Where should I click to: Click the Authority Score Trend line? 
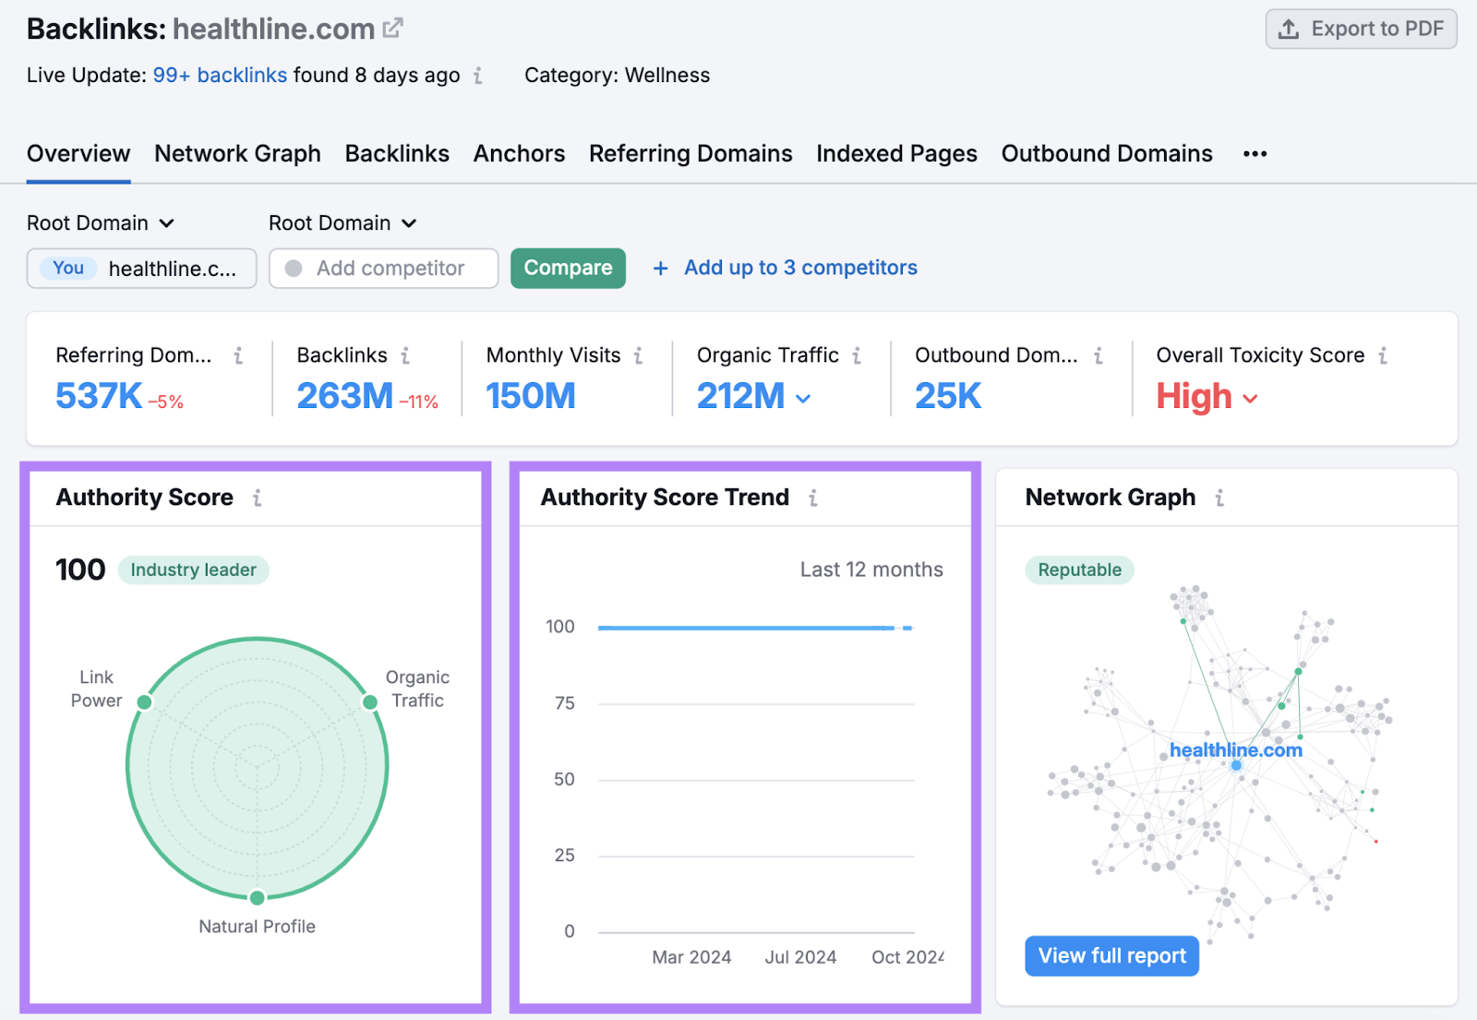click(x=748, y=627)
